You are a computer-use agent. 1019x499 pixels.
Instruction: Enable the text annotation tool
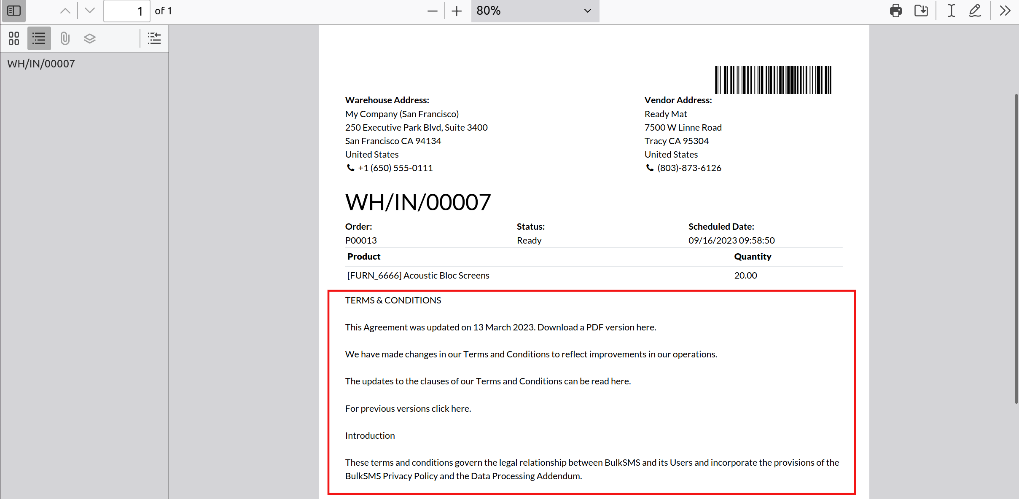pyautogui.click(x=951, y=11)
